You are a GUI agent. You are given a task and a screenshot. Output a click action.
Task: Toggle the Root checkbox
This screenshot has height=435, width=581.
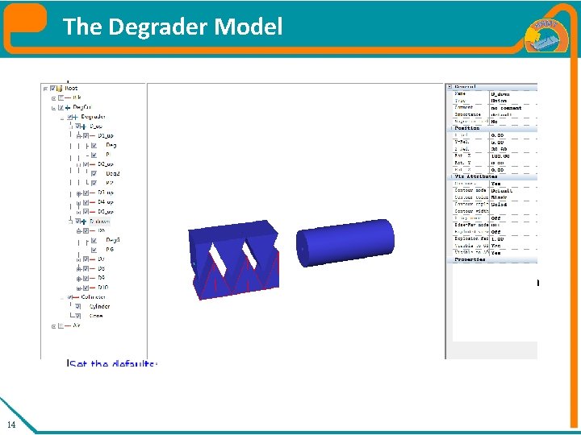pyautogui.click(x=52, y=89)
